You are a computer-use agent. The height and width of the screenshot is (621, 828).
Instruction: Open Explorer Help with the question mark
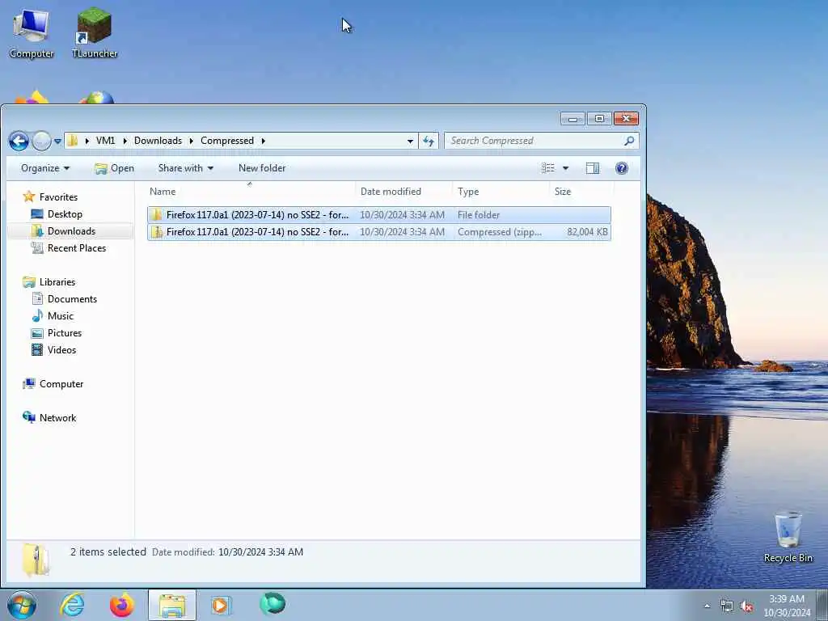tap(622, 168)
